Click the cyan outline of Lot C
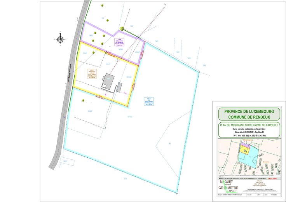This screenshot has height=202, width=286. [188, 132]
